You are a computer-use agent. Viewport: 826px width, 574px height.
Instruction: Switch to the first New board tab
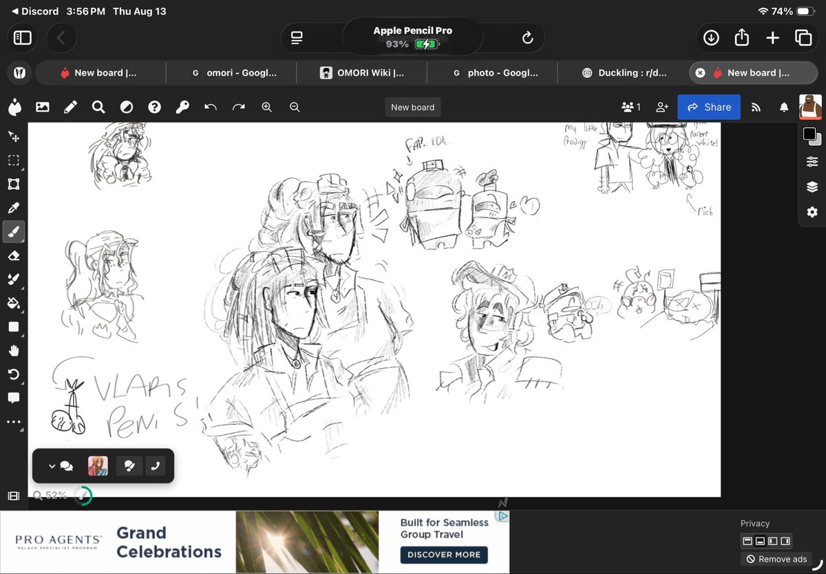point(100,72)
